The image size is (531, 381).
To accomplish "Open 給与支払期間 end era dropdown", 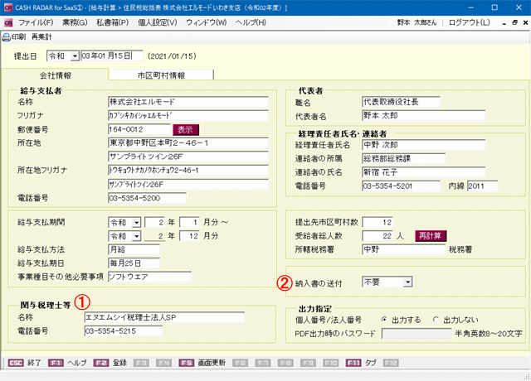I will coord(136,236).
